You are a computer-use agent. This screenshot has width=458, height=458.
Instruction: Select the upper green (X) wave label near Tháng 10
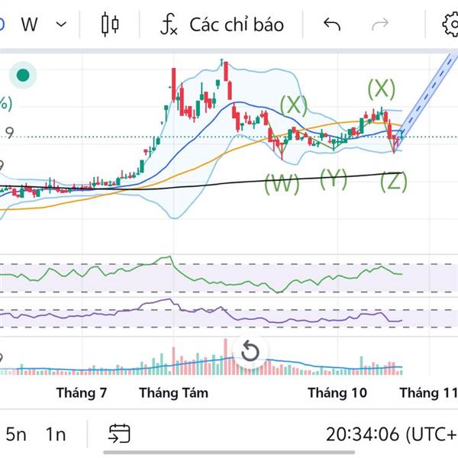click(x=381, y=89)
